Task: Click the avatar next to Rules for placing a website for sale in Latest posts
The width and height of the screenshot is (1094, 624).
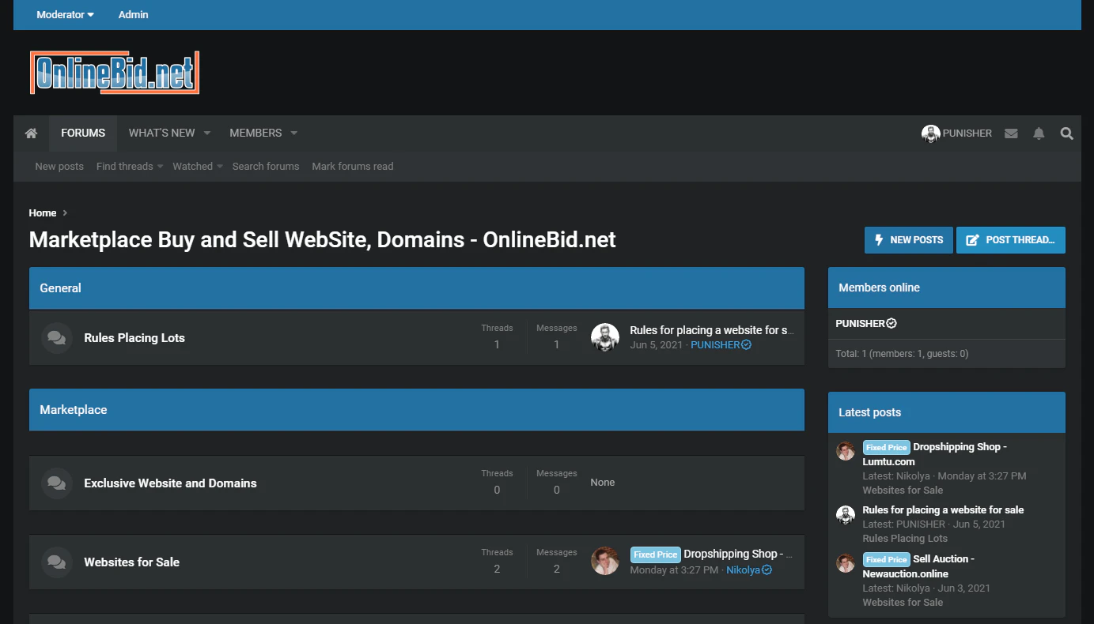Action: coord(846,514)
